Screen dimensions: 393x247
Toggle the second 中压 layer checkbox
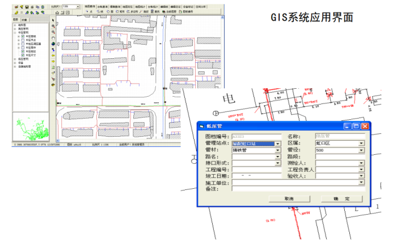pyautogui.click(x=23, y=40)
